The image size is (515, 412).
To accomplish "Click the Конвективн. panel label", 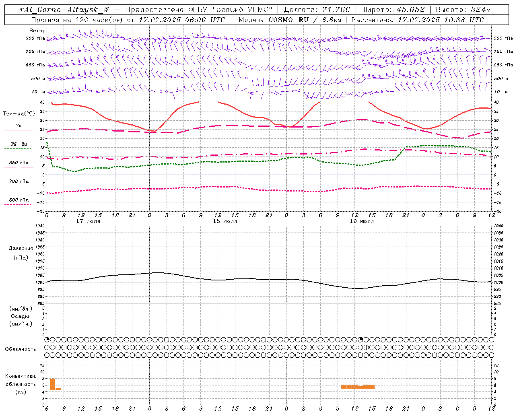I will pos(21,376).
